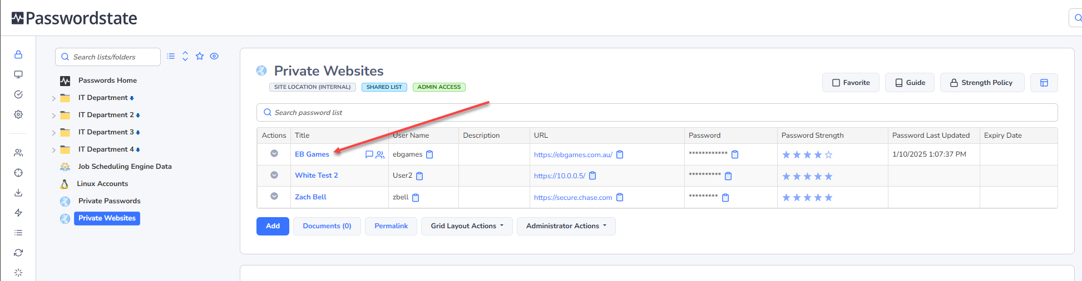Click the Search password list field
The height and width of the screenshot is (281, 1082).
point(656,112)
